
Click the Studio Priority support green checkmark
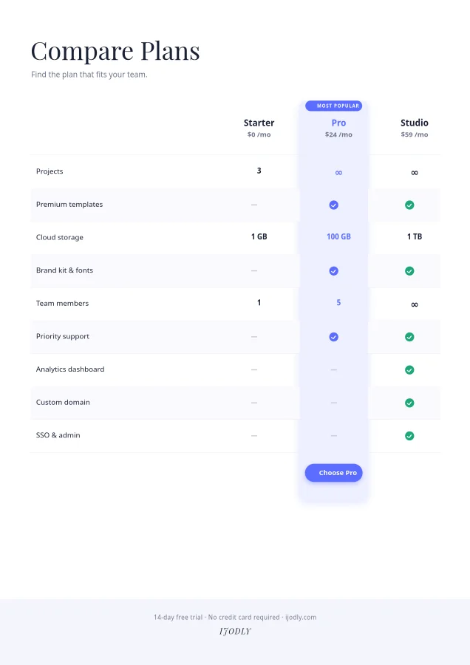(409, 337)
